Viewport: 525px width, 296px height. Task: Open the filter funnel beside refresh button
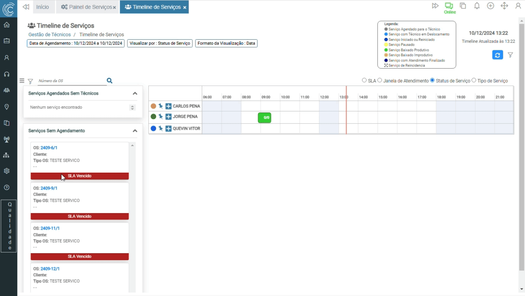(510, 55)
